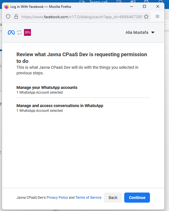Click 'Log in With Facebook — Mozilla Firefox' title text
169x211 pixels.
coord(41,7)
